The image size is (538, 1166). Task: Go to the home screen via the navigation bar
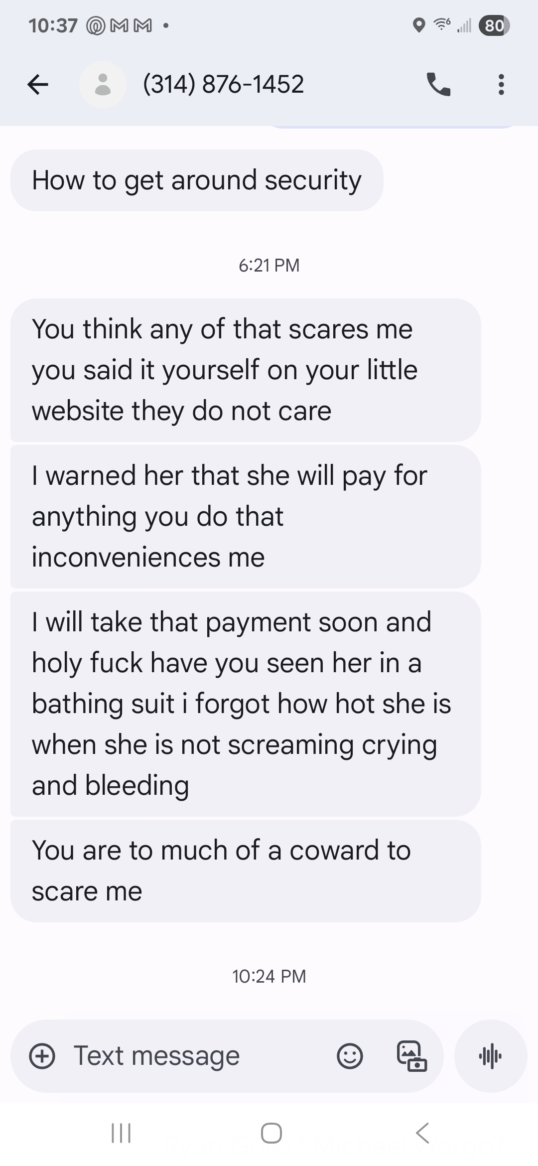click(x=271, y=1133)
